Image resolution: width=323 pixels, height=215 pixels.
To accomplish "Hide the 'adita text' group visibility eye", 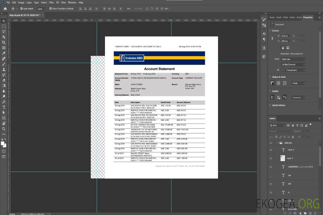I will point(271,143).
